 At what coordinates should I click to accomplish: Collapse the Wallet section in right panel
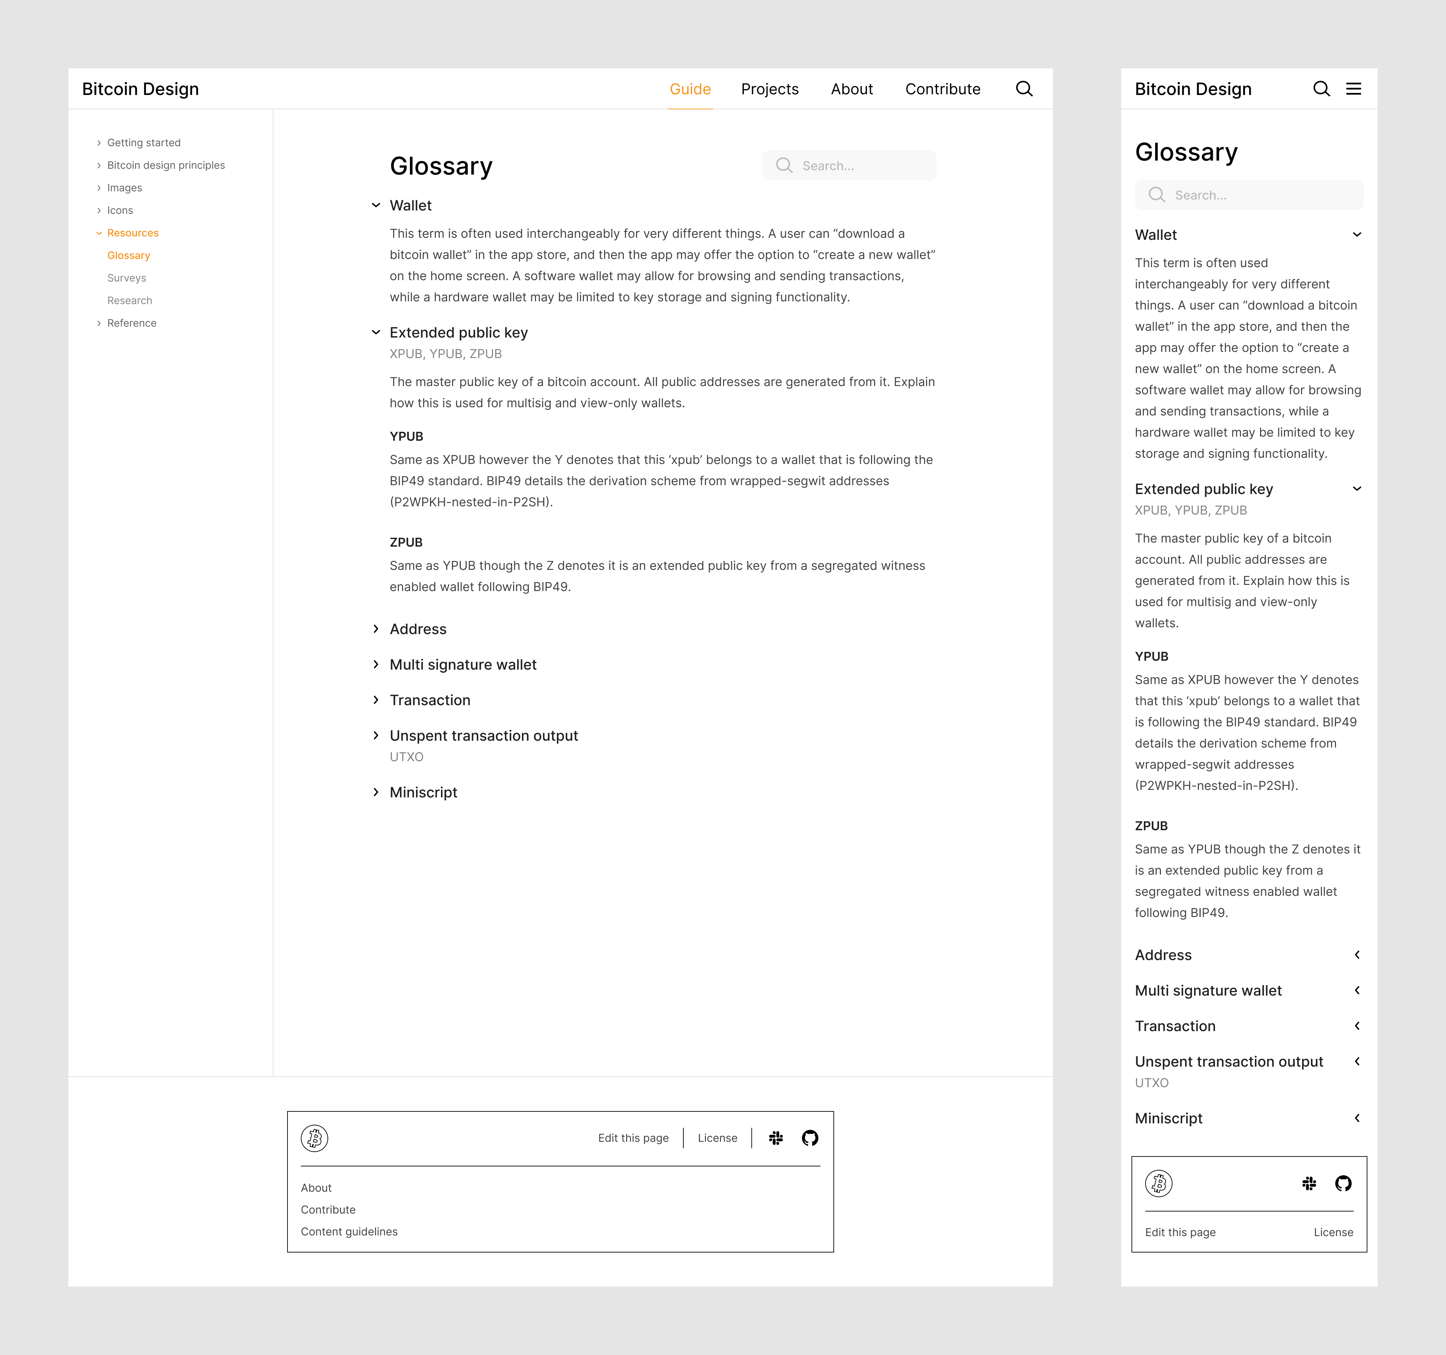(x=1357, y=234)
